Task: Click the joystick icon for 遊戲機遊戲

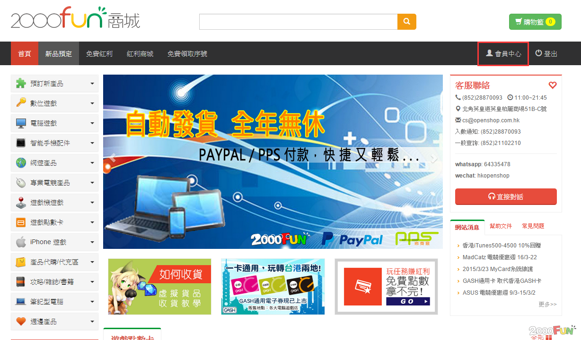Action: click(x=21, y=203)
